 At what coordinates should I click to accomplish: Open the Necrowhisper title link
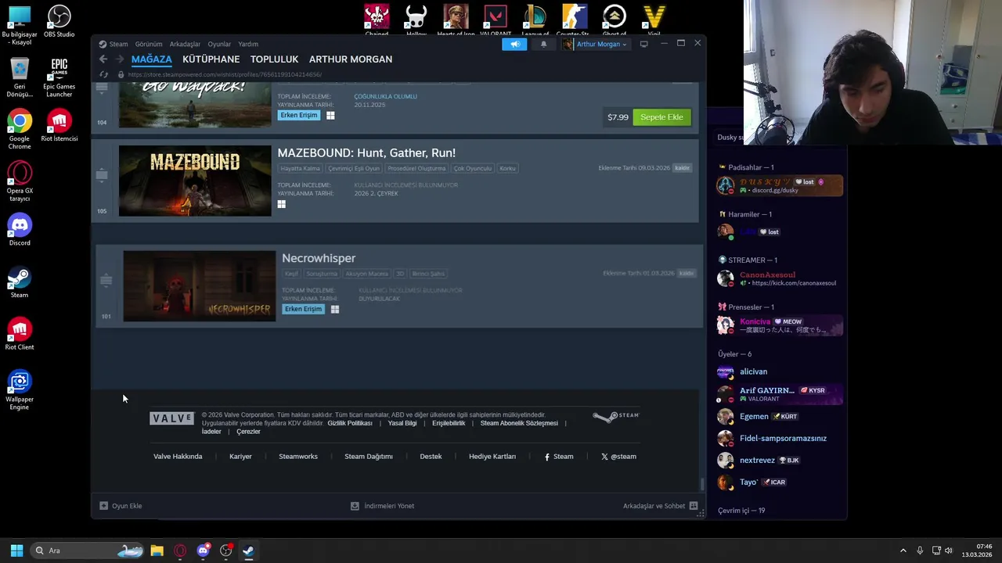click(x=319, y=258)
